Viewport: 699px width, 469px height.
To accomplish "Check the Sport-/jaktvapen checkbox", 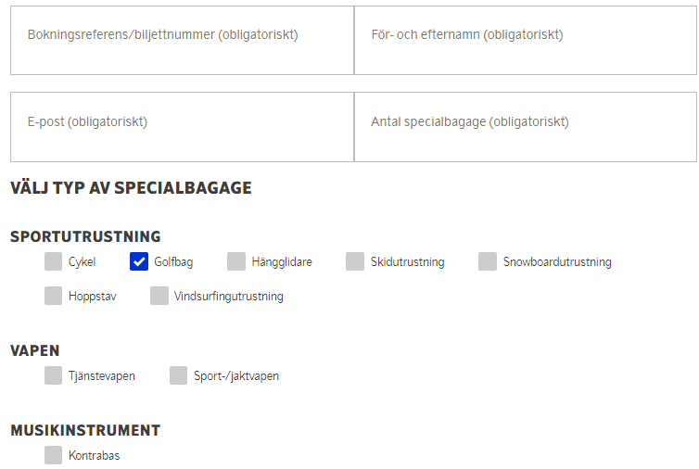I will (x=179, y=375).
